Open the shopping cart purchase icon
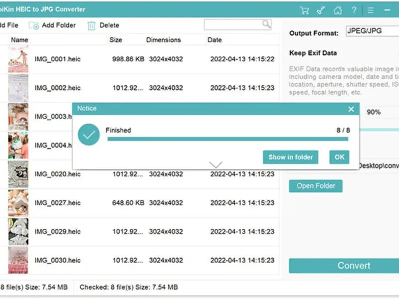The image size is (399, 299). point(304,10)
